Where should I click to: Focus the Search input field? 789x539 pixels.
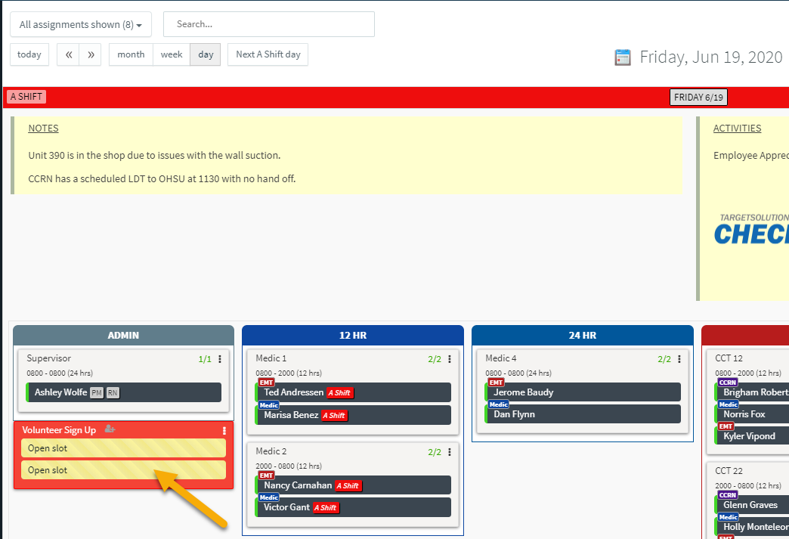(269, 24)
